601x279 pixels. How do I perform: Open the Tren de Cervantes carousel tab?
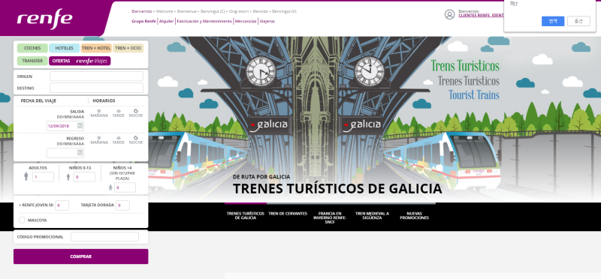tap(288, 214)
